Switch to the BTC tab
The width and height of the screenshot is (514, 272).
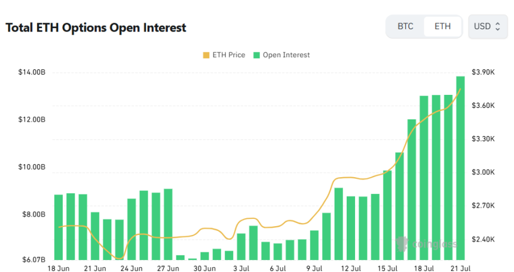(x=405, y=26)
